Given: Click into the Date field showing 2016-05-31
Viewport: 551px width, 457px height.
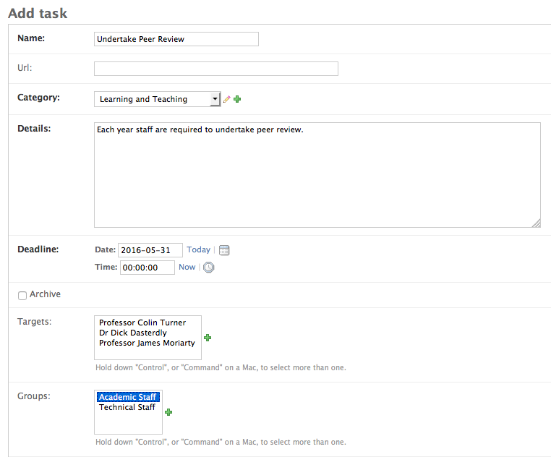Looking at the screenshot, I should tap(150, 250).
